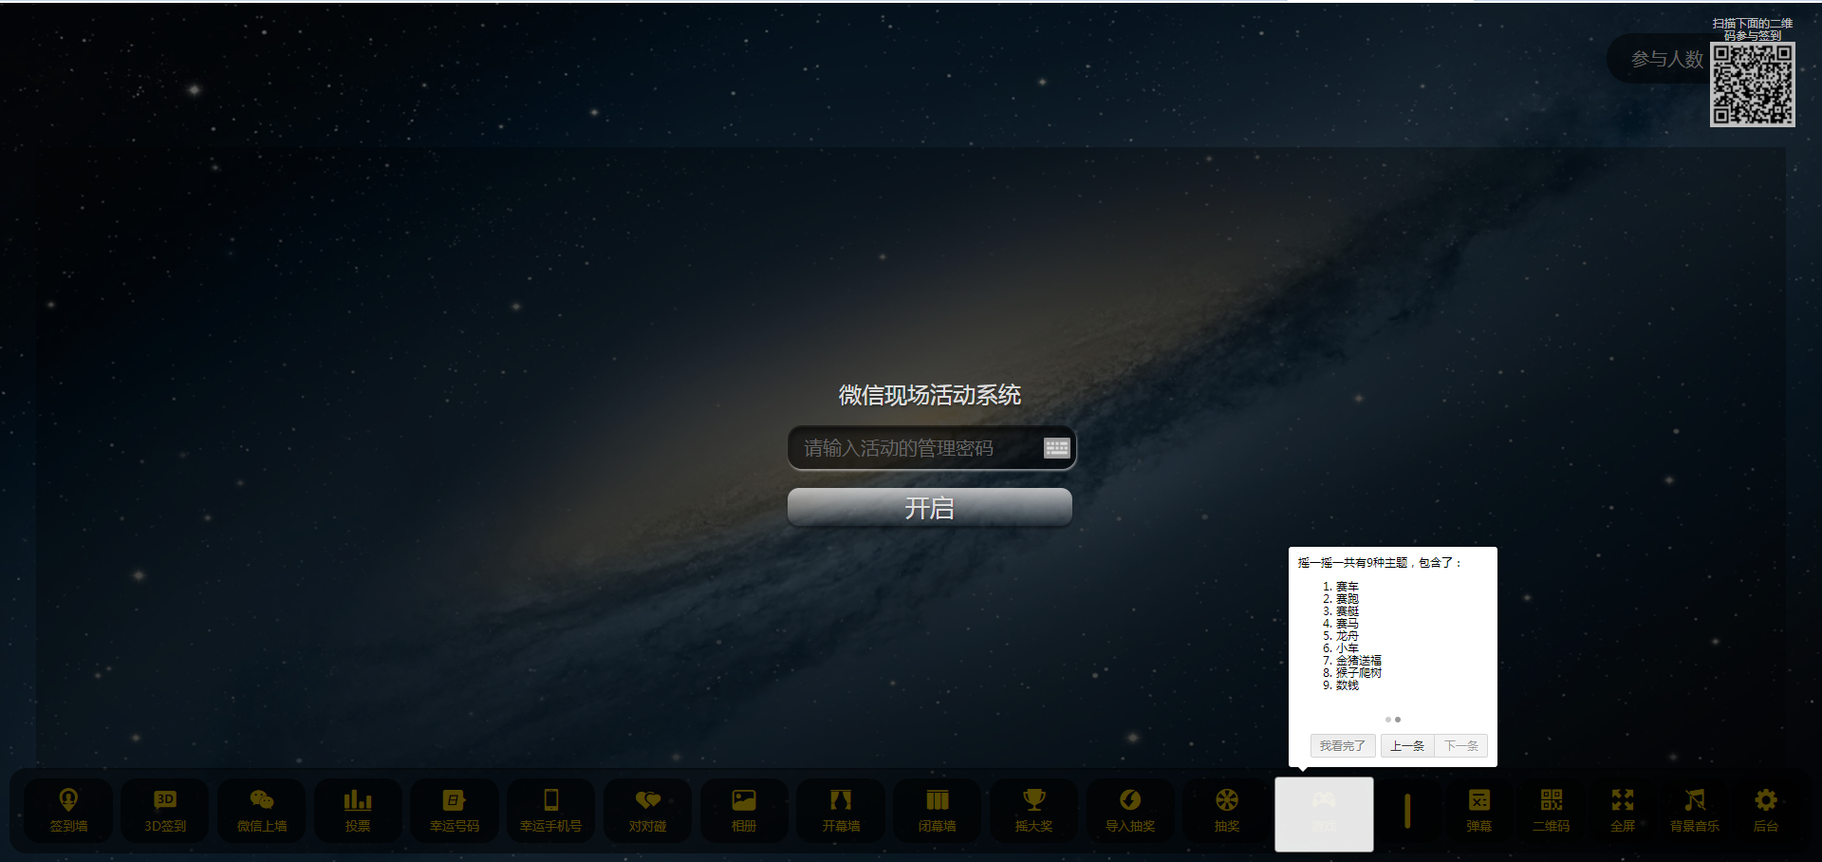Screen dimensions: 1822x862
Task: Click the sign-in QR code image
Action: click(1752, 84)
